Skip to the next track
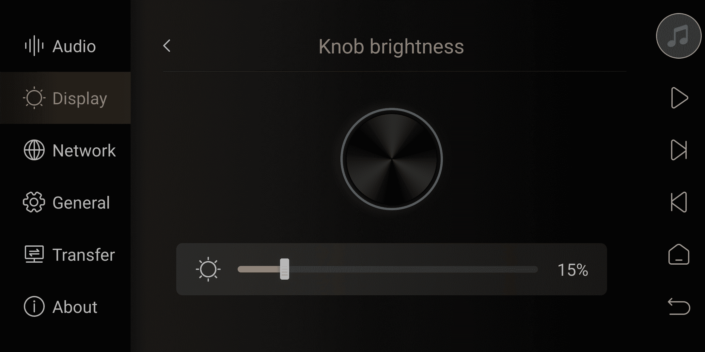The image size is (705, 352). 679,150
